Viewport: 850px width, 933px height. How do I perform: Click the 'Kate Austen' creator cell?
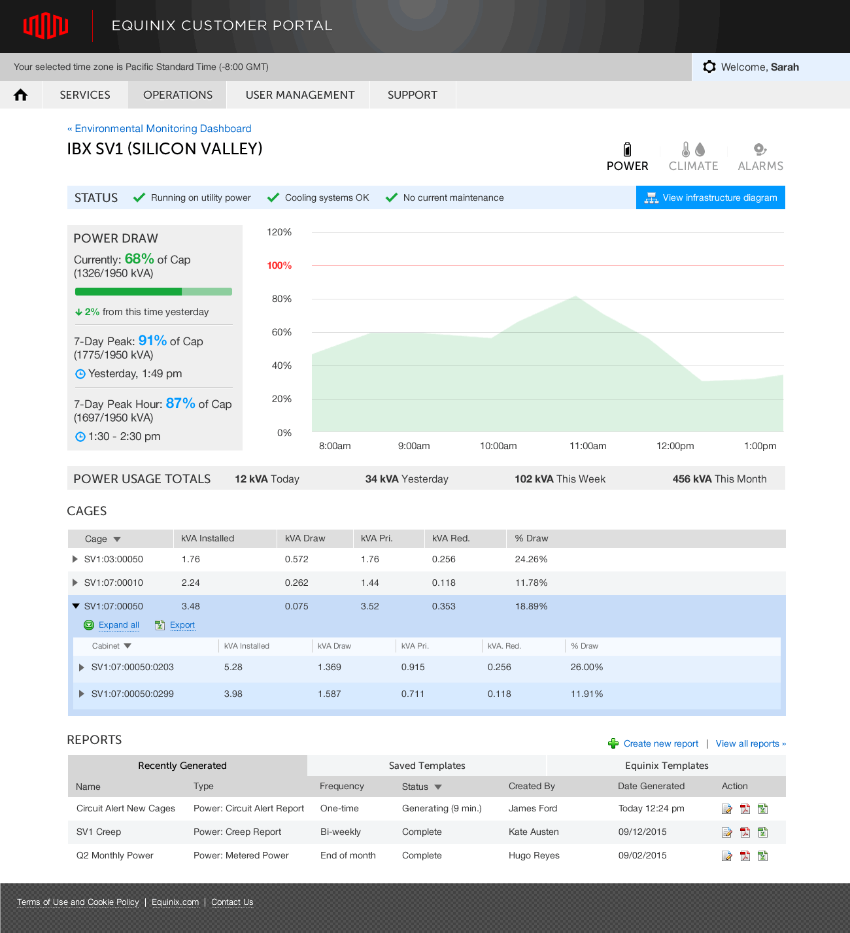click(534, 832)
